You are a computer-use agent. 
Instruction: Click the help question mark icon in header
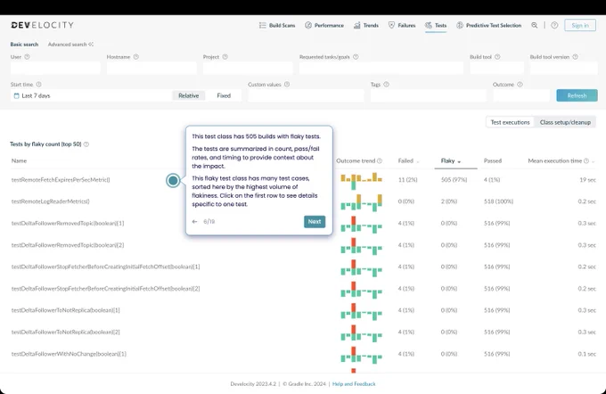point(554,26)
